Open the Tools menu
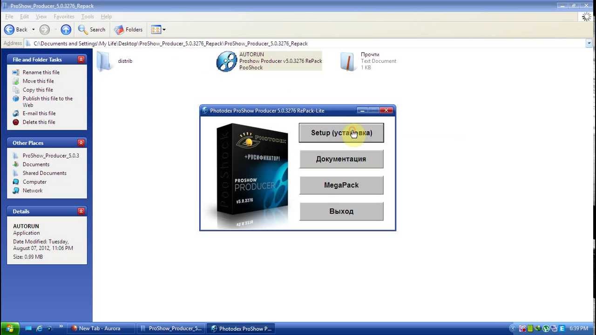Image resolution: width=596 pixels, height=335 pixels. point(88,16)
